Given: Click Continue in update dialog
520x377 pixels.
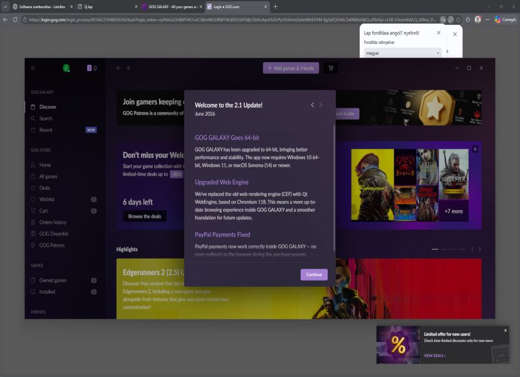Looking at the screenshot, I should point(314,274).
